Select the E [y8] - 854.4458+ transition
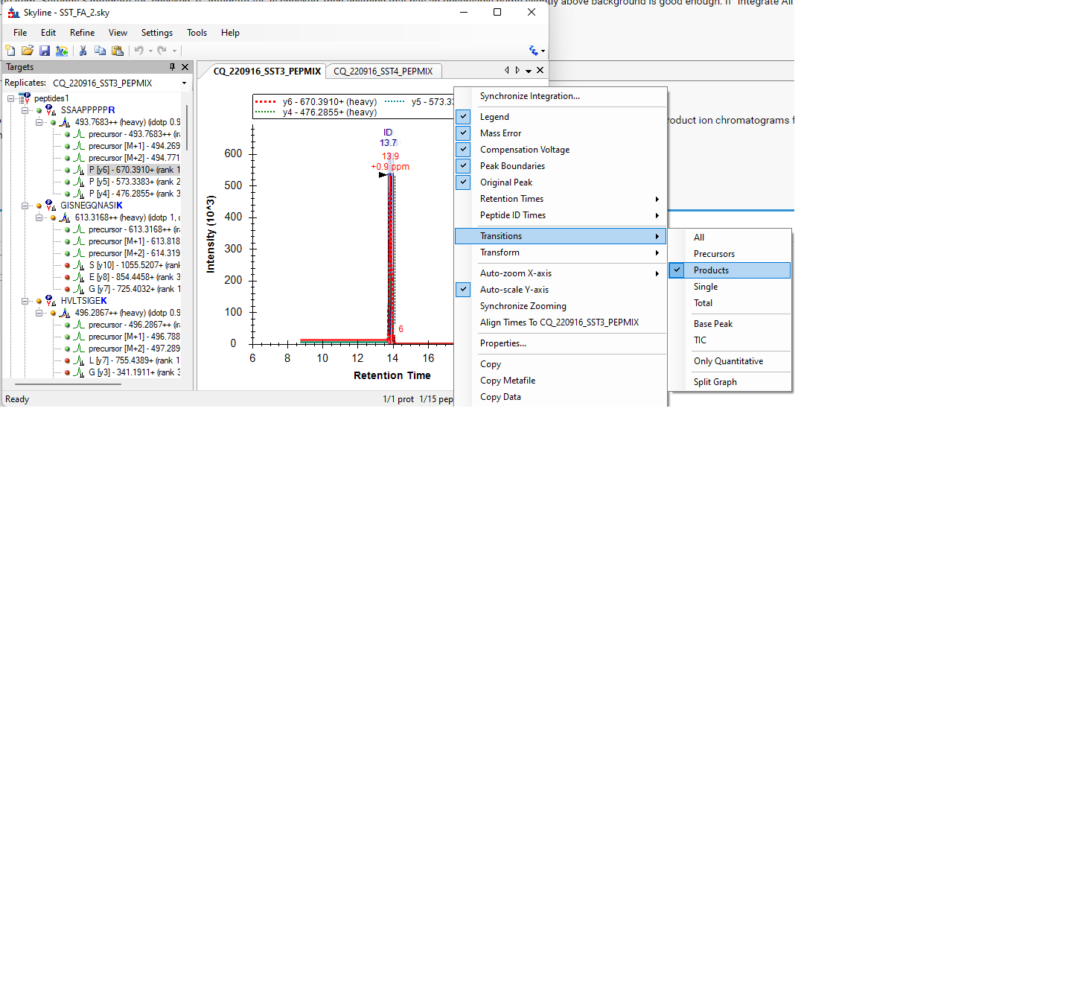 click(134, 277)
